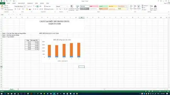Screen dimensions: 170x95
Task: Select the Sheet1 worksheet tab
Action: tap(12, 89)
